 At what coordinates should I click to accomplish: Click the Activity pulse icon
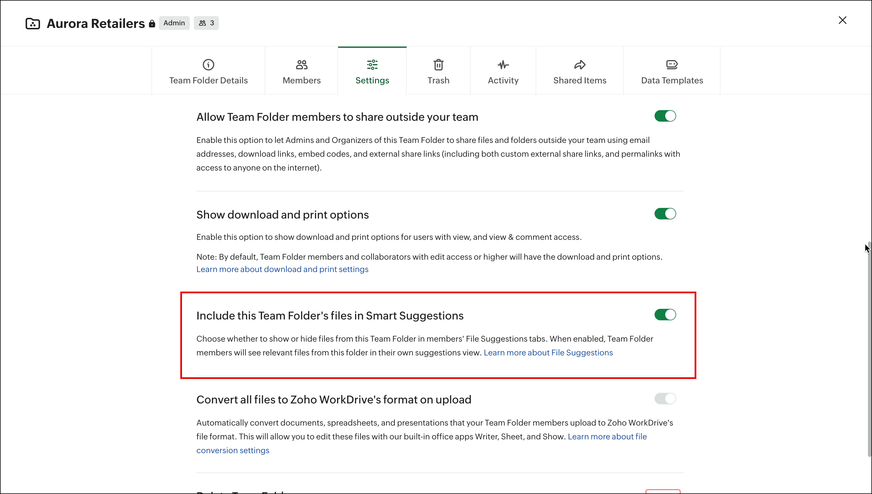tap(503, 64)
